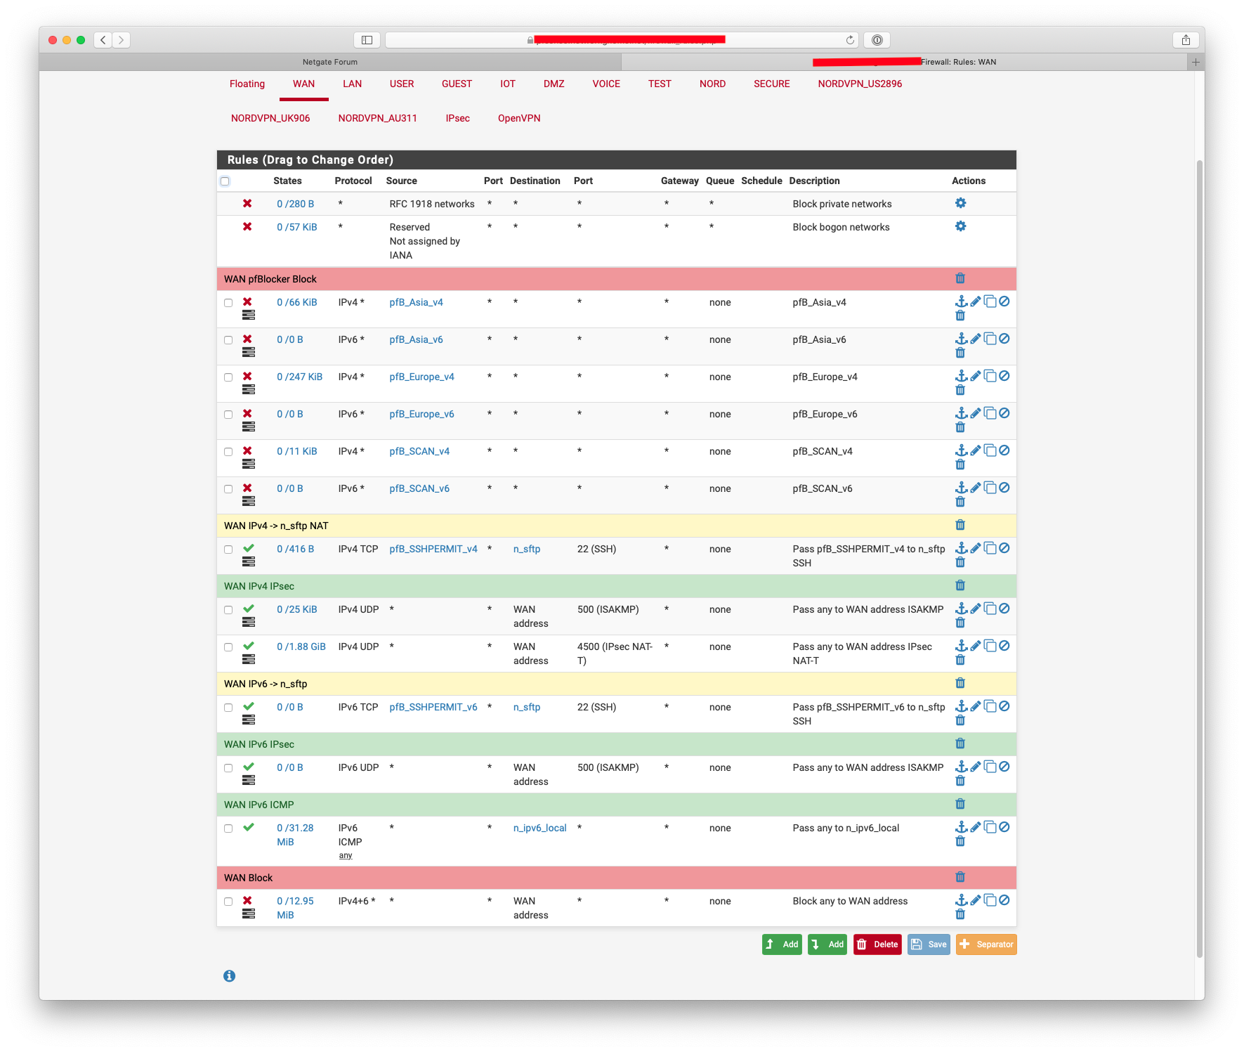Delete the WAN IPv6 IPsec separator
Image resolution: width=1244 pixels, height=1052 pixels.
(x=960, y=743)
